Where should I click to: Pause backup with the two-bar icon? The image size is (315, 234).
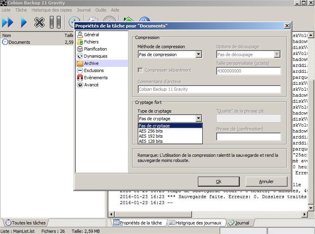point(55,22)
